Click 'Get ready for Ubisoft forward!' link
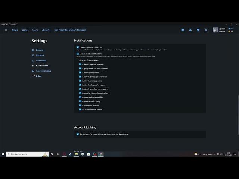 coord(70,30)
